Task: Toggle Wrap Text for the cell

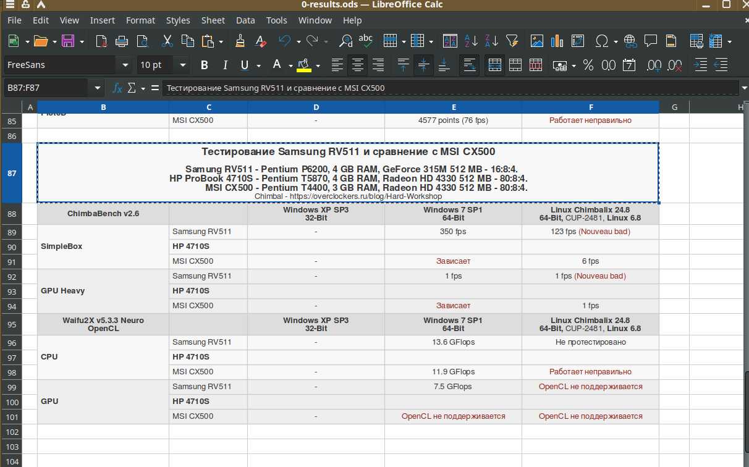Action: (469, 65)
